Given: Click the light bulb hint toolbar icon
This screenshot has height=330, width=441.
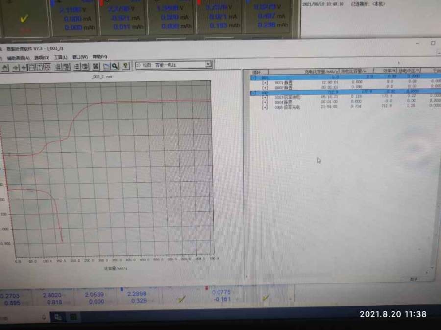Looking at the screenshot, I should pyautogui.click(x=126, y=66).
